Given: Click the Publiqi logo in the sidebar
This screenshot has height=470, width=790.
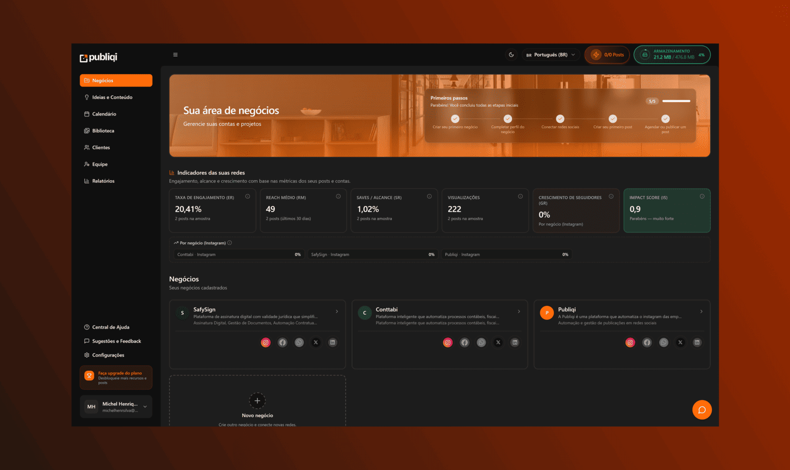Looking at the screenshot, I should [98, 57].
